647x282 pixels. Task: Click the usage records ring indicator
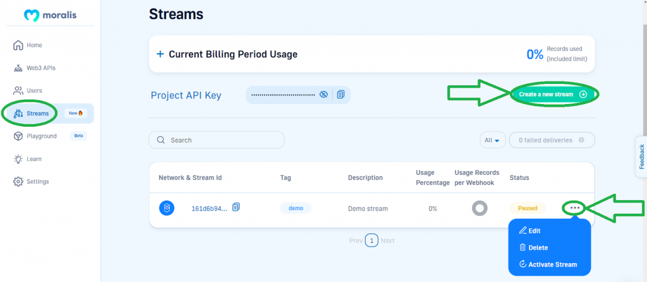click(480, 208)
